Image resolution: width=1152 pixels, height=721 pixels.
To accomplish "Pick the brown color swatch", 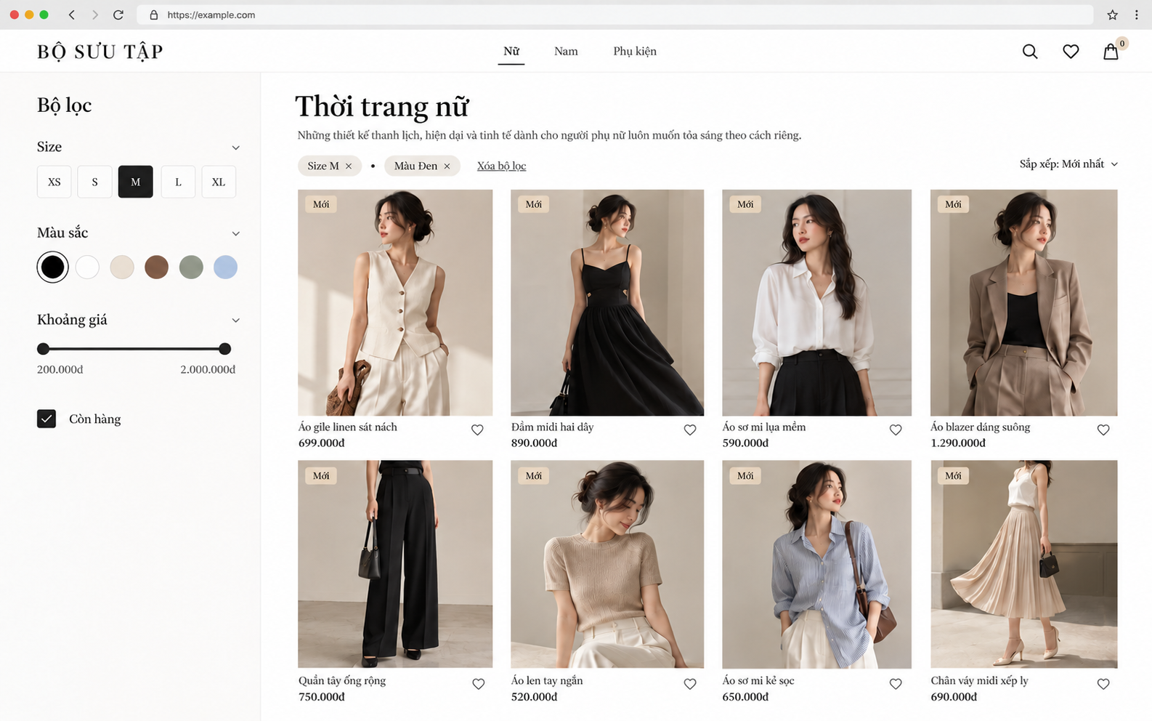I will pos(156,267).
